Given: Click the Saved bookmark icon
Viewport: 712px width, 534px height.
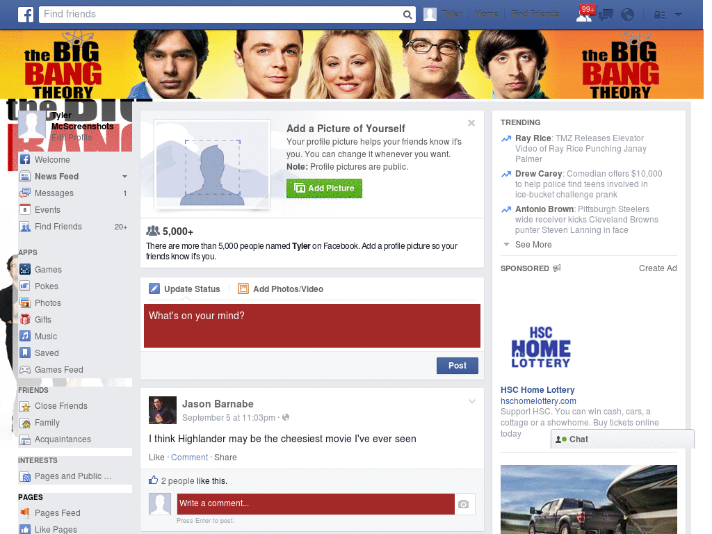Looking at the screenshot, I should 26,353.
